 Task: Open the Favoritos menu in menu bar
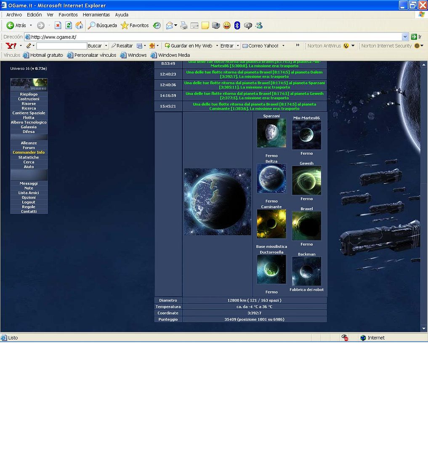(x=68, y=15)
